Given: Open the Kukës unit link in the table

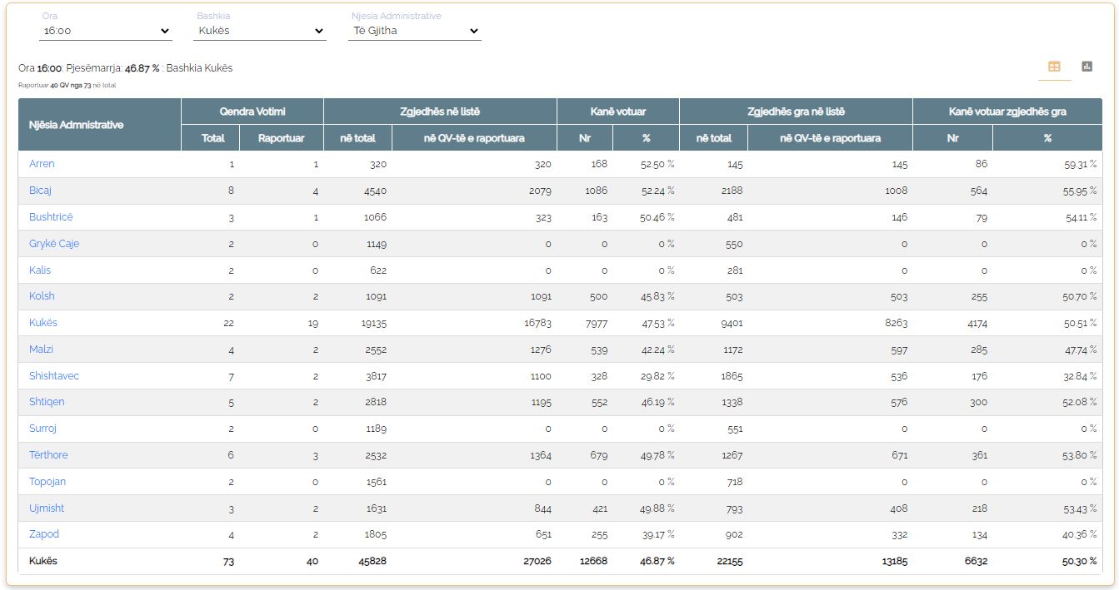Looking at the screenshot, I should [x=43, y=323].
